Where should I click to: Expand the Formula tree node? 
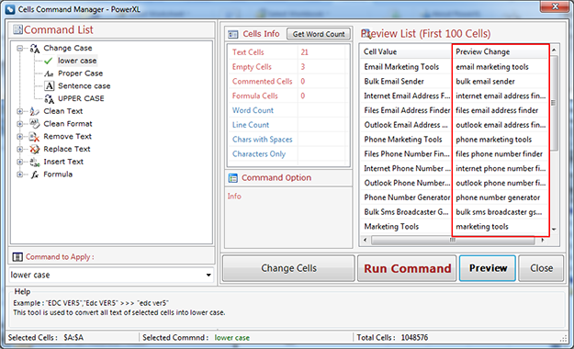pyautogui.click(x=20, y=174)
